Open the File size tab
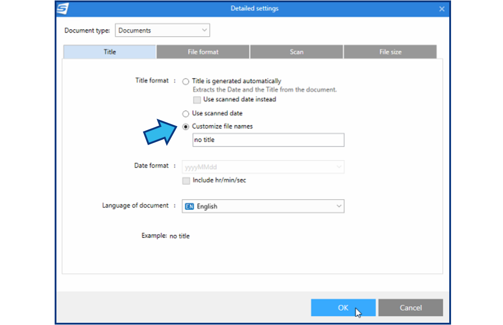Image resolution: width=503 pixels, height=325 pixels. [x=390, y=51]
